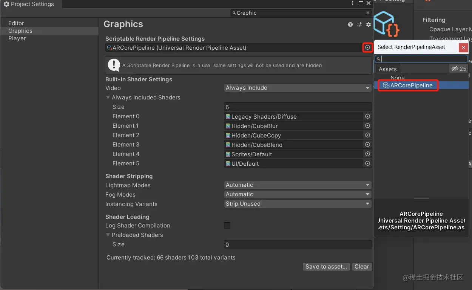
Task: Click Currently tracked shaders status text
Action: pyautogui.click(x=171, y=258)
